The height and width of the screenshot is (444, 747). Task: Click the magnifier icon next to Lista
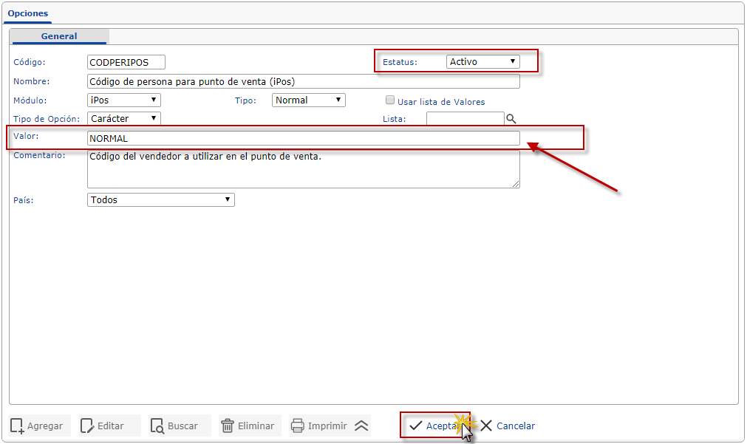511,119
